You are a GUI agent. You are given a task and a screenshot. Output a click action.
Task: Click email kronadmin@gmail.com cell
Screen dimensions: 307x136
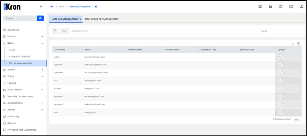pyautogui.click(x=94, y=57)
